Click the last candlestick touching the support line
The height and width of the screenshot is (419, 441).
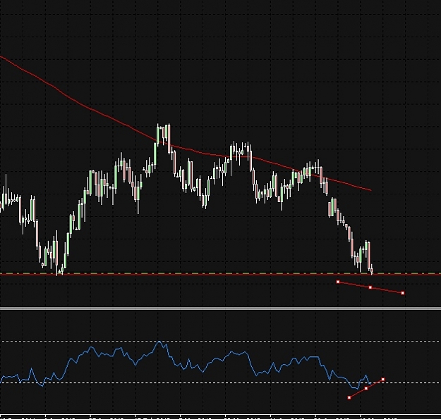372,270
